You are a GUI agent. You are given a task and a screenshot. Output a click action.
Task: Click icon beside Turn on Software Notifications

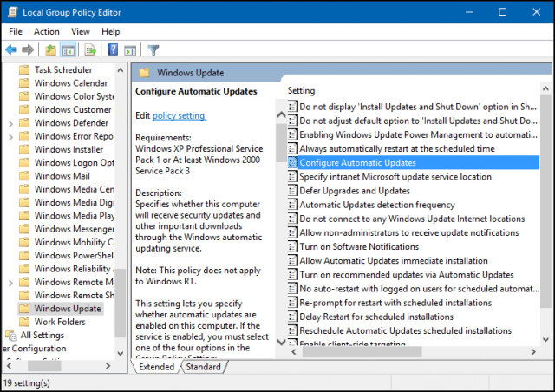tap(292, 246)
